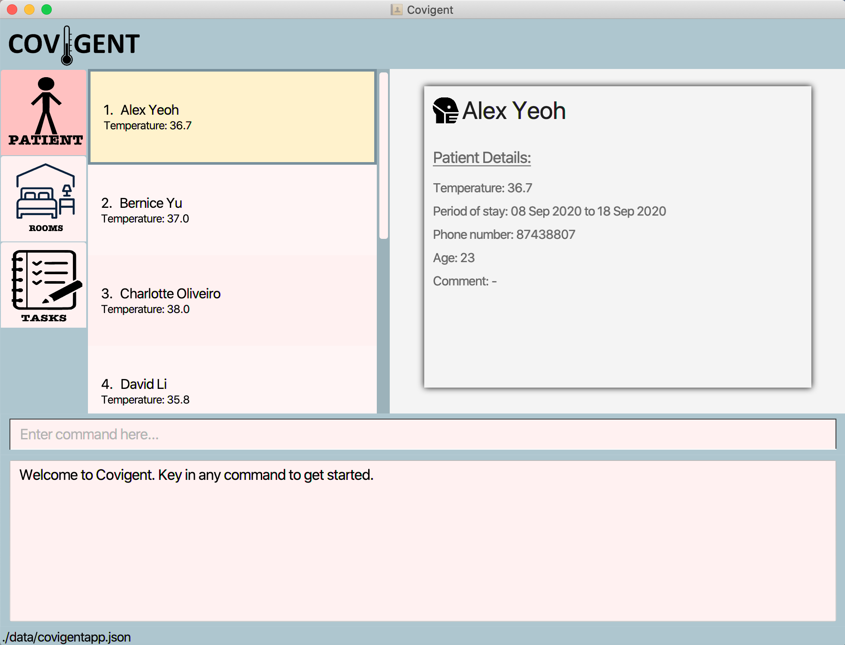
Task: Click masked patient icon beside Alex Yeoh
Action: tap(445, 110)
